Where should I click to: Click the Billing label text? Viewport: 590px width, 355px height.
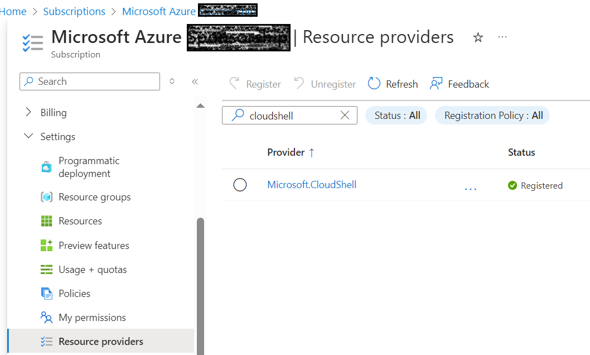54,113
